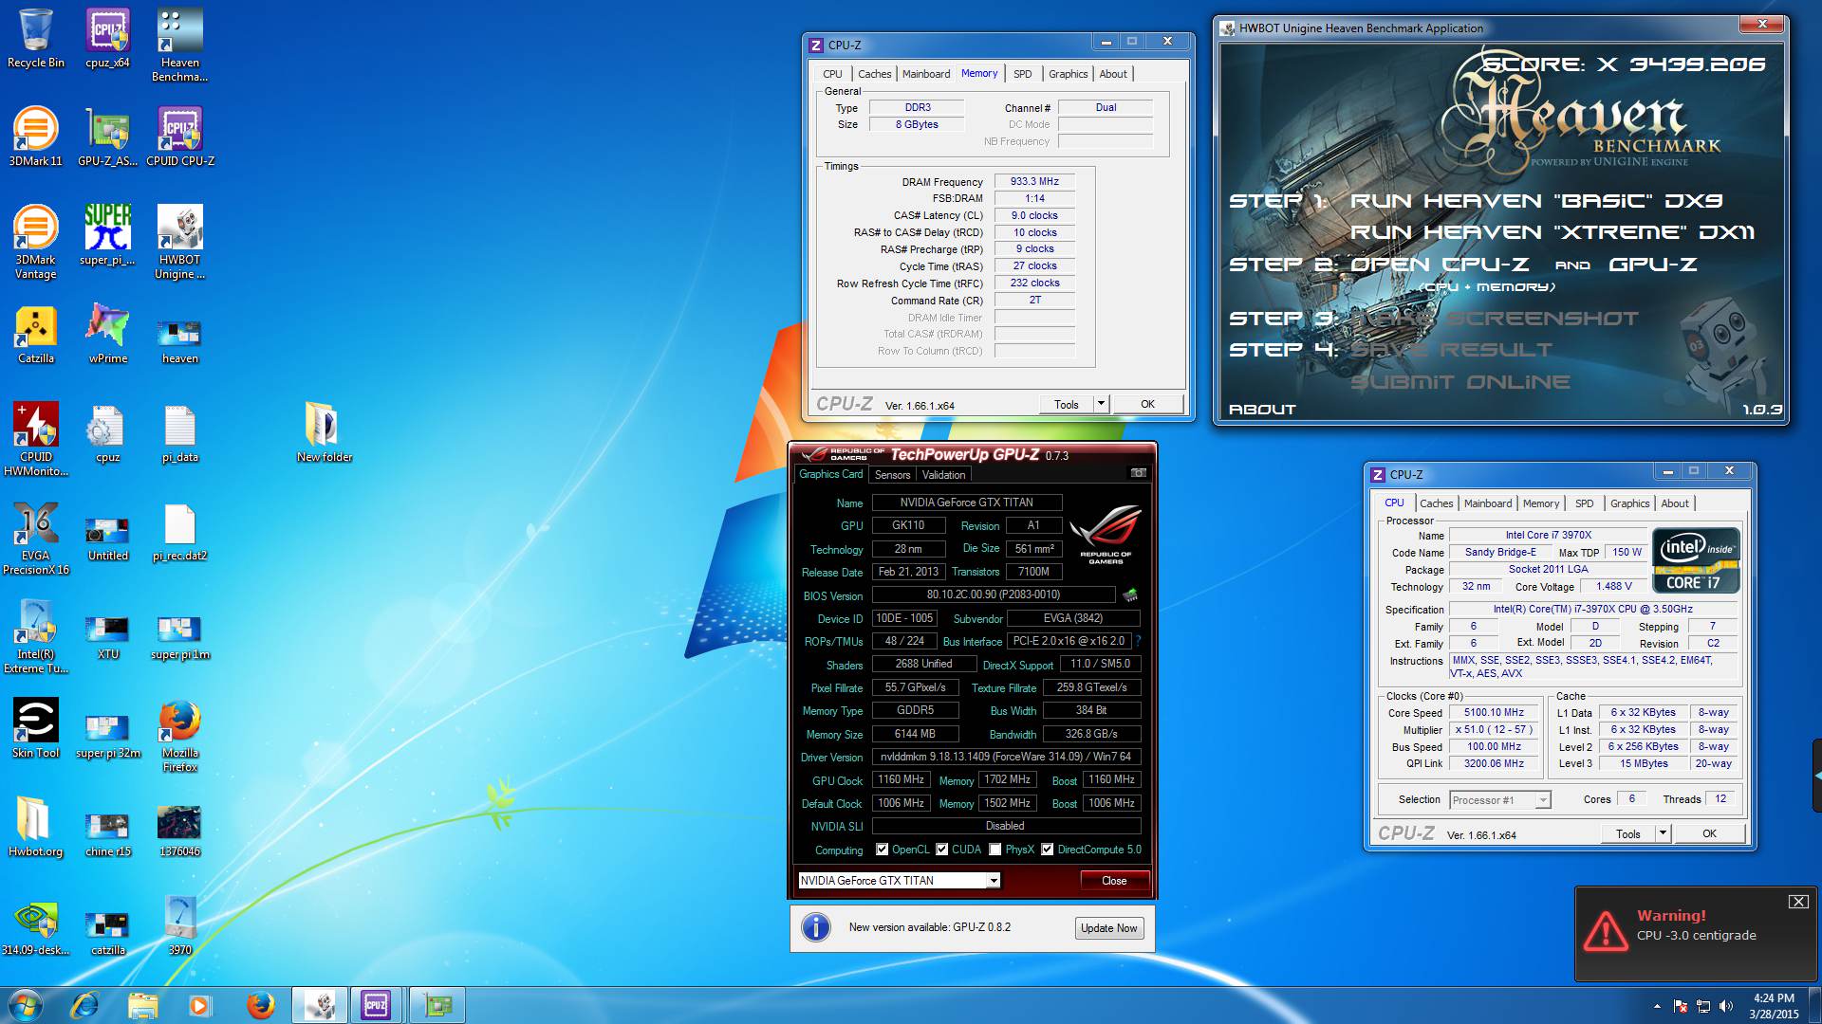
Task: Launch EVGA PrecisionX 16 icon
Action: [x=35, y=538]
